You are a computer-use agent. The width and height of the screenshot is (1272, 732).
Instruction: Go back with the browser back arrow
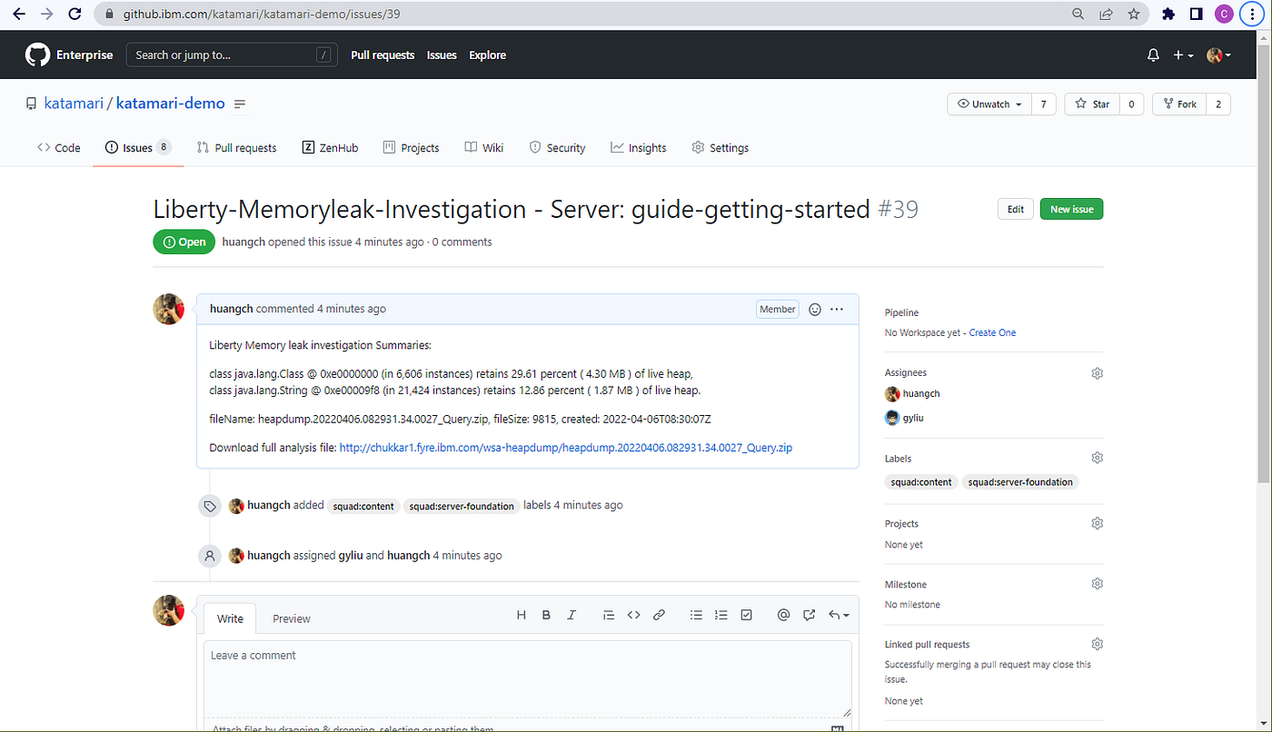pos(18,14)
